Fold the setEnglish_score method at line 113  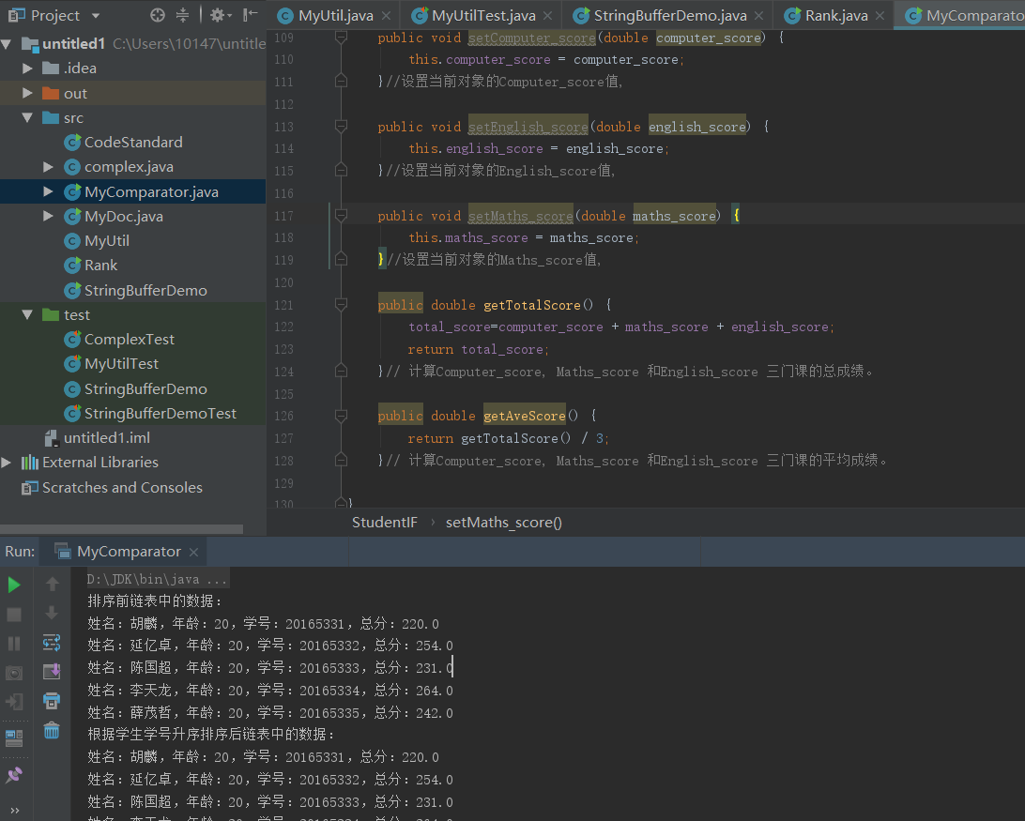pyautogui.click(x=341, y=126)
